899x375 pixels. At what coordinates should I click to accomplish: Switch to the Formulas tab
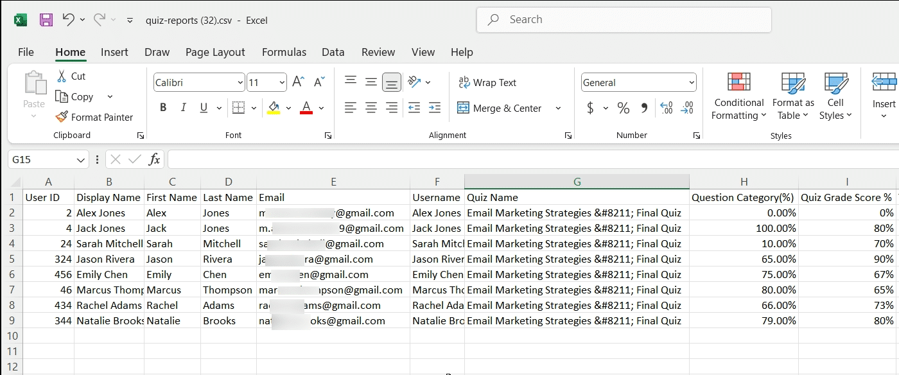(x=284, y=52)
